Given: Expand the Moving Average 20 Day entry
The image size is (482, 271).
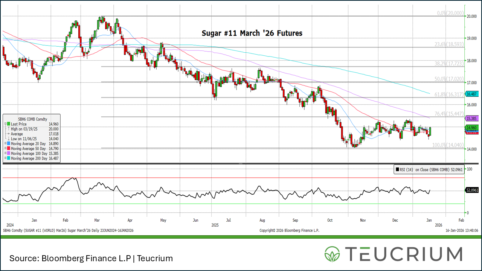Looking at the screenshot, I should [5, 144].
